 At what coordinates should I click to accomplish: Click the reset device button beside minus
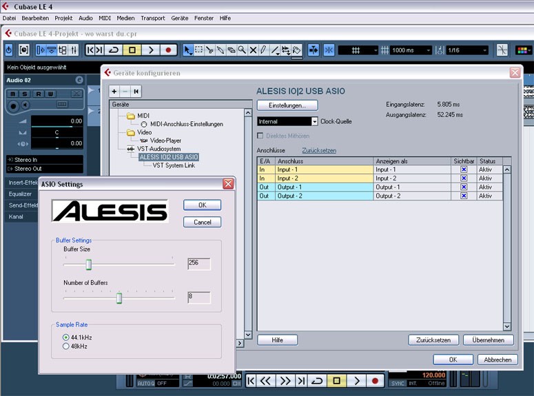pos(136,92)
